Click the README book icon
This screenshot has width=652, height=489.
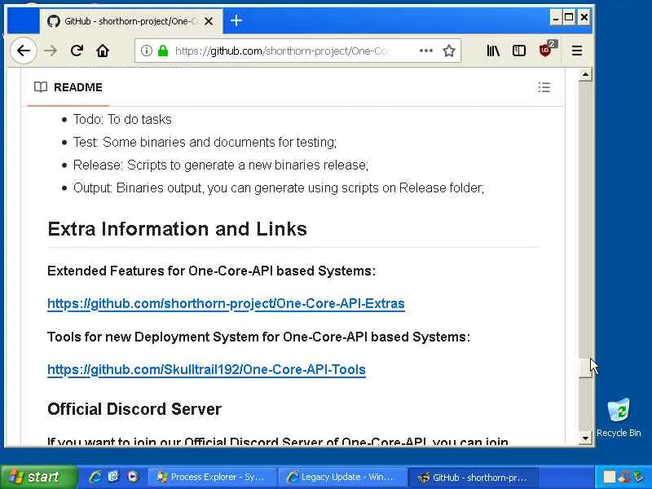(x=40, y=87)
